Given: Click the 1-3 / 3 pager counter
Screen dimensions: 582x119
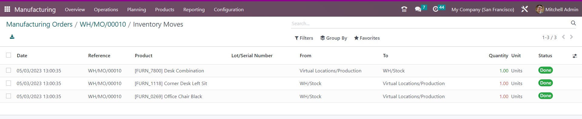Looking at the screenshot, I should (549, 38).
